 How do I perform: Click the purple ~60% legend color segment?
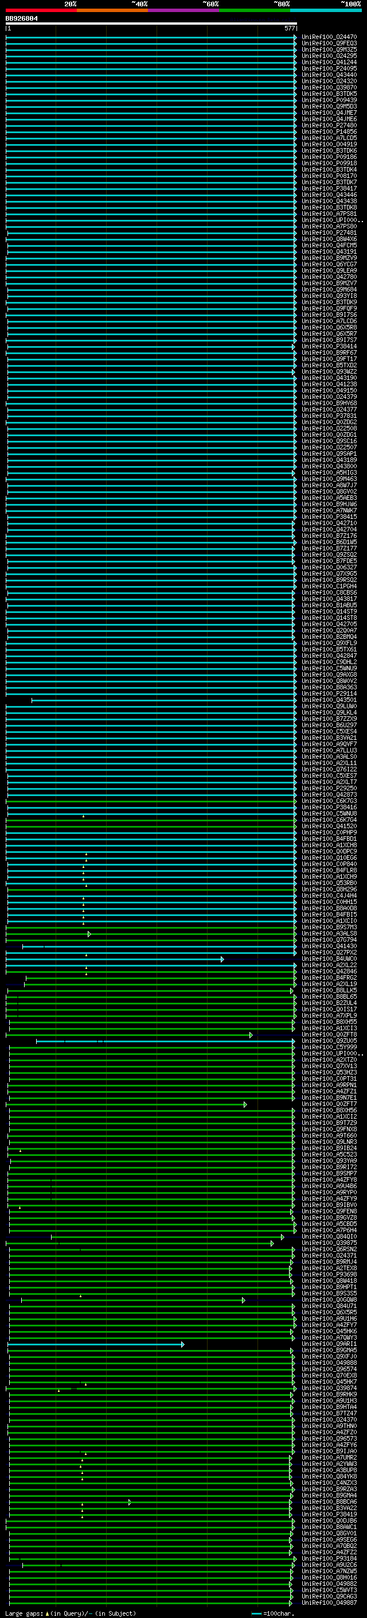183,11
